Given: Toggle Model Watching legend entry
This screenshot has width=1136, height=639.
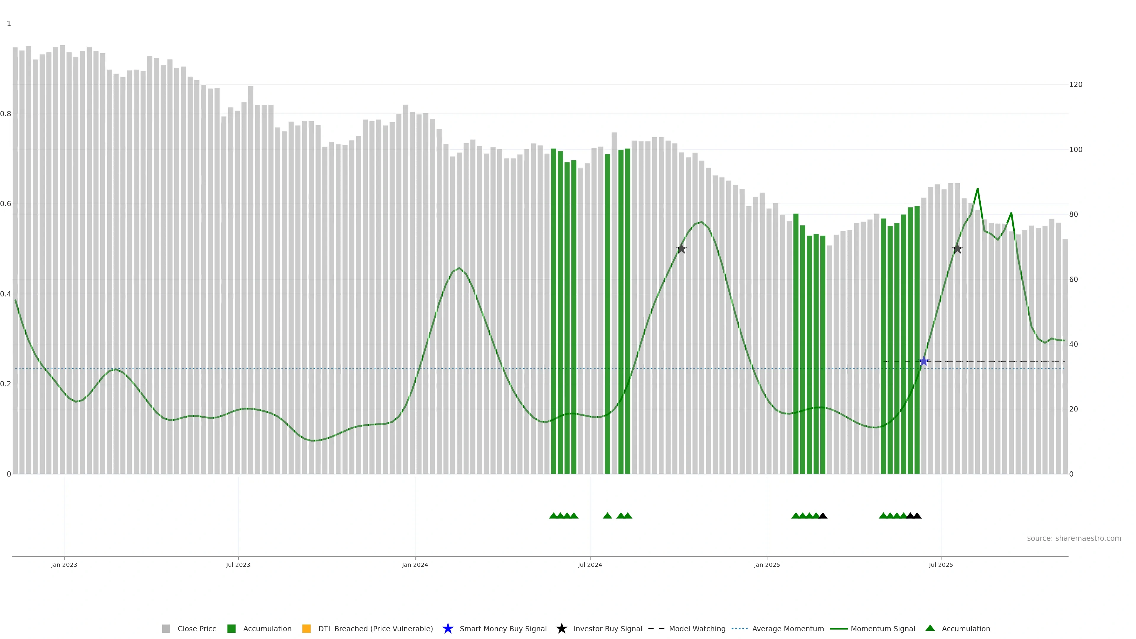Looking at the screenshot, I should [697, 629].
